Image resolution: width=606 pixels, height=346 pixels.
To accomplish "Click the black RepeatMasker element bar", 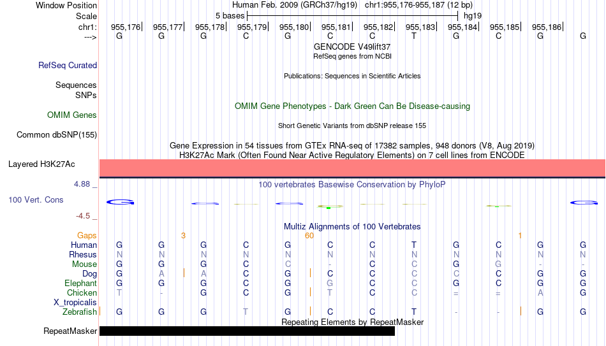I will tap(247, 331).
